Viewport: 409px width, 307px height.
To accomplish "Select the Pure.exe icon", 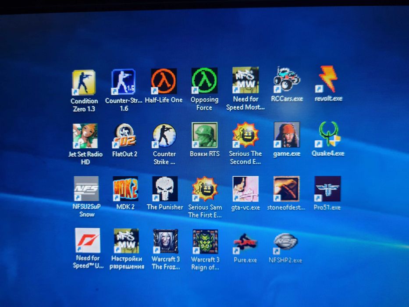I will point(245,243).
